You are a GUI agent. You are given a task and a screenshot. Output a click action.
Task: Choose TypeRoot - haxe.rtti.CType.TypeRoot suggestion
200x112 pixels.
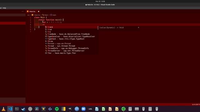(x=72, y=39)
